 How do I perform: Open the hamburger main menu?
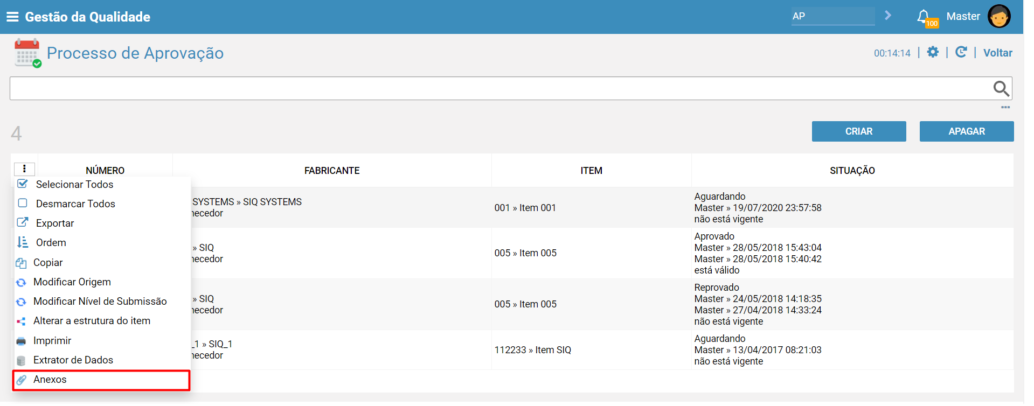click(x=12, y=17)
